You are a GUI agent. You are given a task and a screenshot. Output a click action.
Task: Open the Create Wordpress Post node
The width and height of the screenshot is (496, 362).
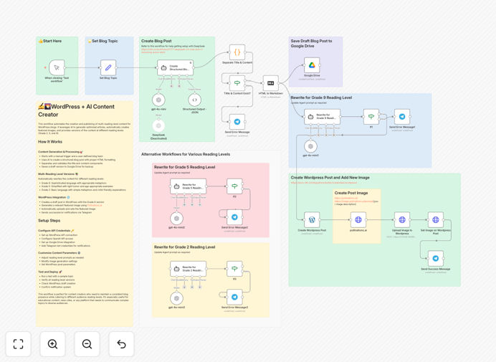[x=312, y=219]
